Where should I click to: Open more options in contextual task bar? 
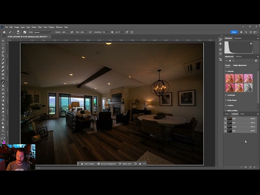pos(144,164)
